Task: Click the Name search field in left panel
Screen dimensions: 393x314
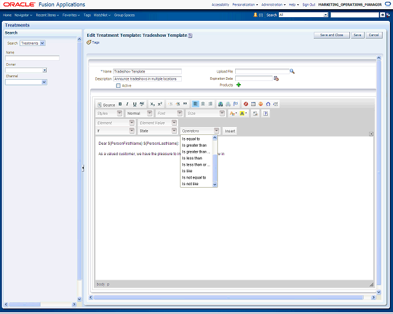Action: pyautogui.click(x=32, y=58)
